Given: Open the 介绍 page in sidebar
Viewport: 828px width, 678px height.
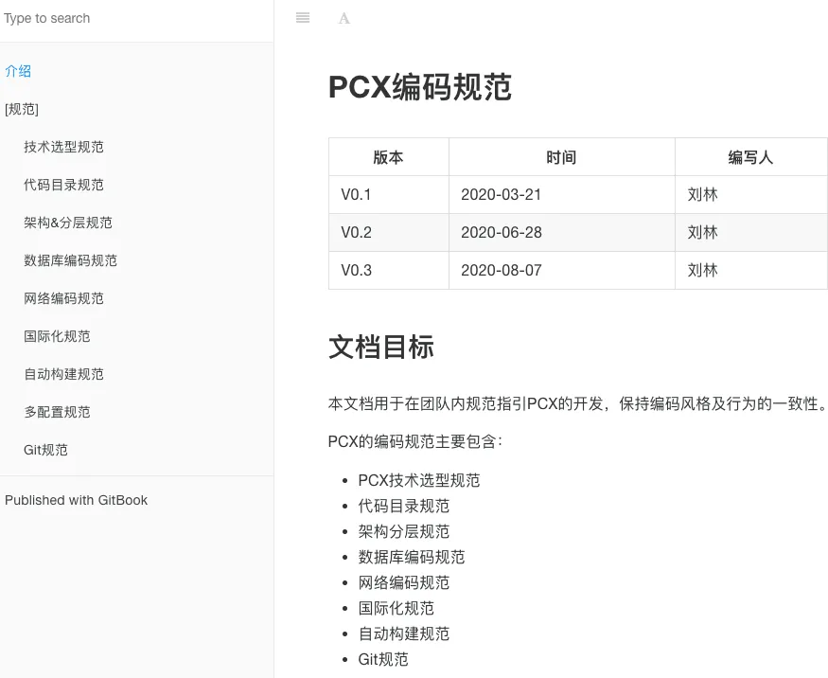Looking at the screenshot, I should click(x=18, y=71).
